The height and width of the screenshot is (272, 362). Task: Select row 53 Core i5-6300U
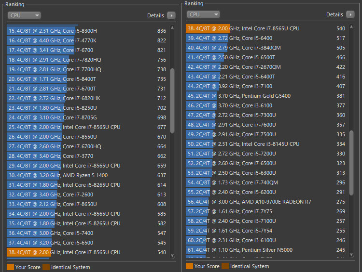click(x=266, y=173)
